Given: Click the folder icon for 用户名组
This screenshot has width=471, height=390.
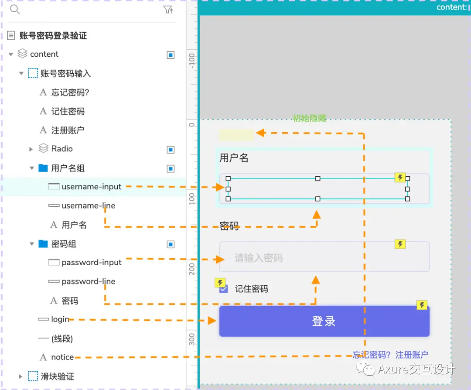Looking at the screenshot, I should 43,168.
